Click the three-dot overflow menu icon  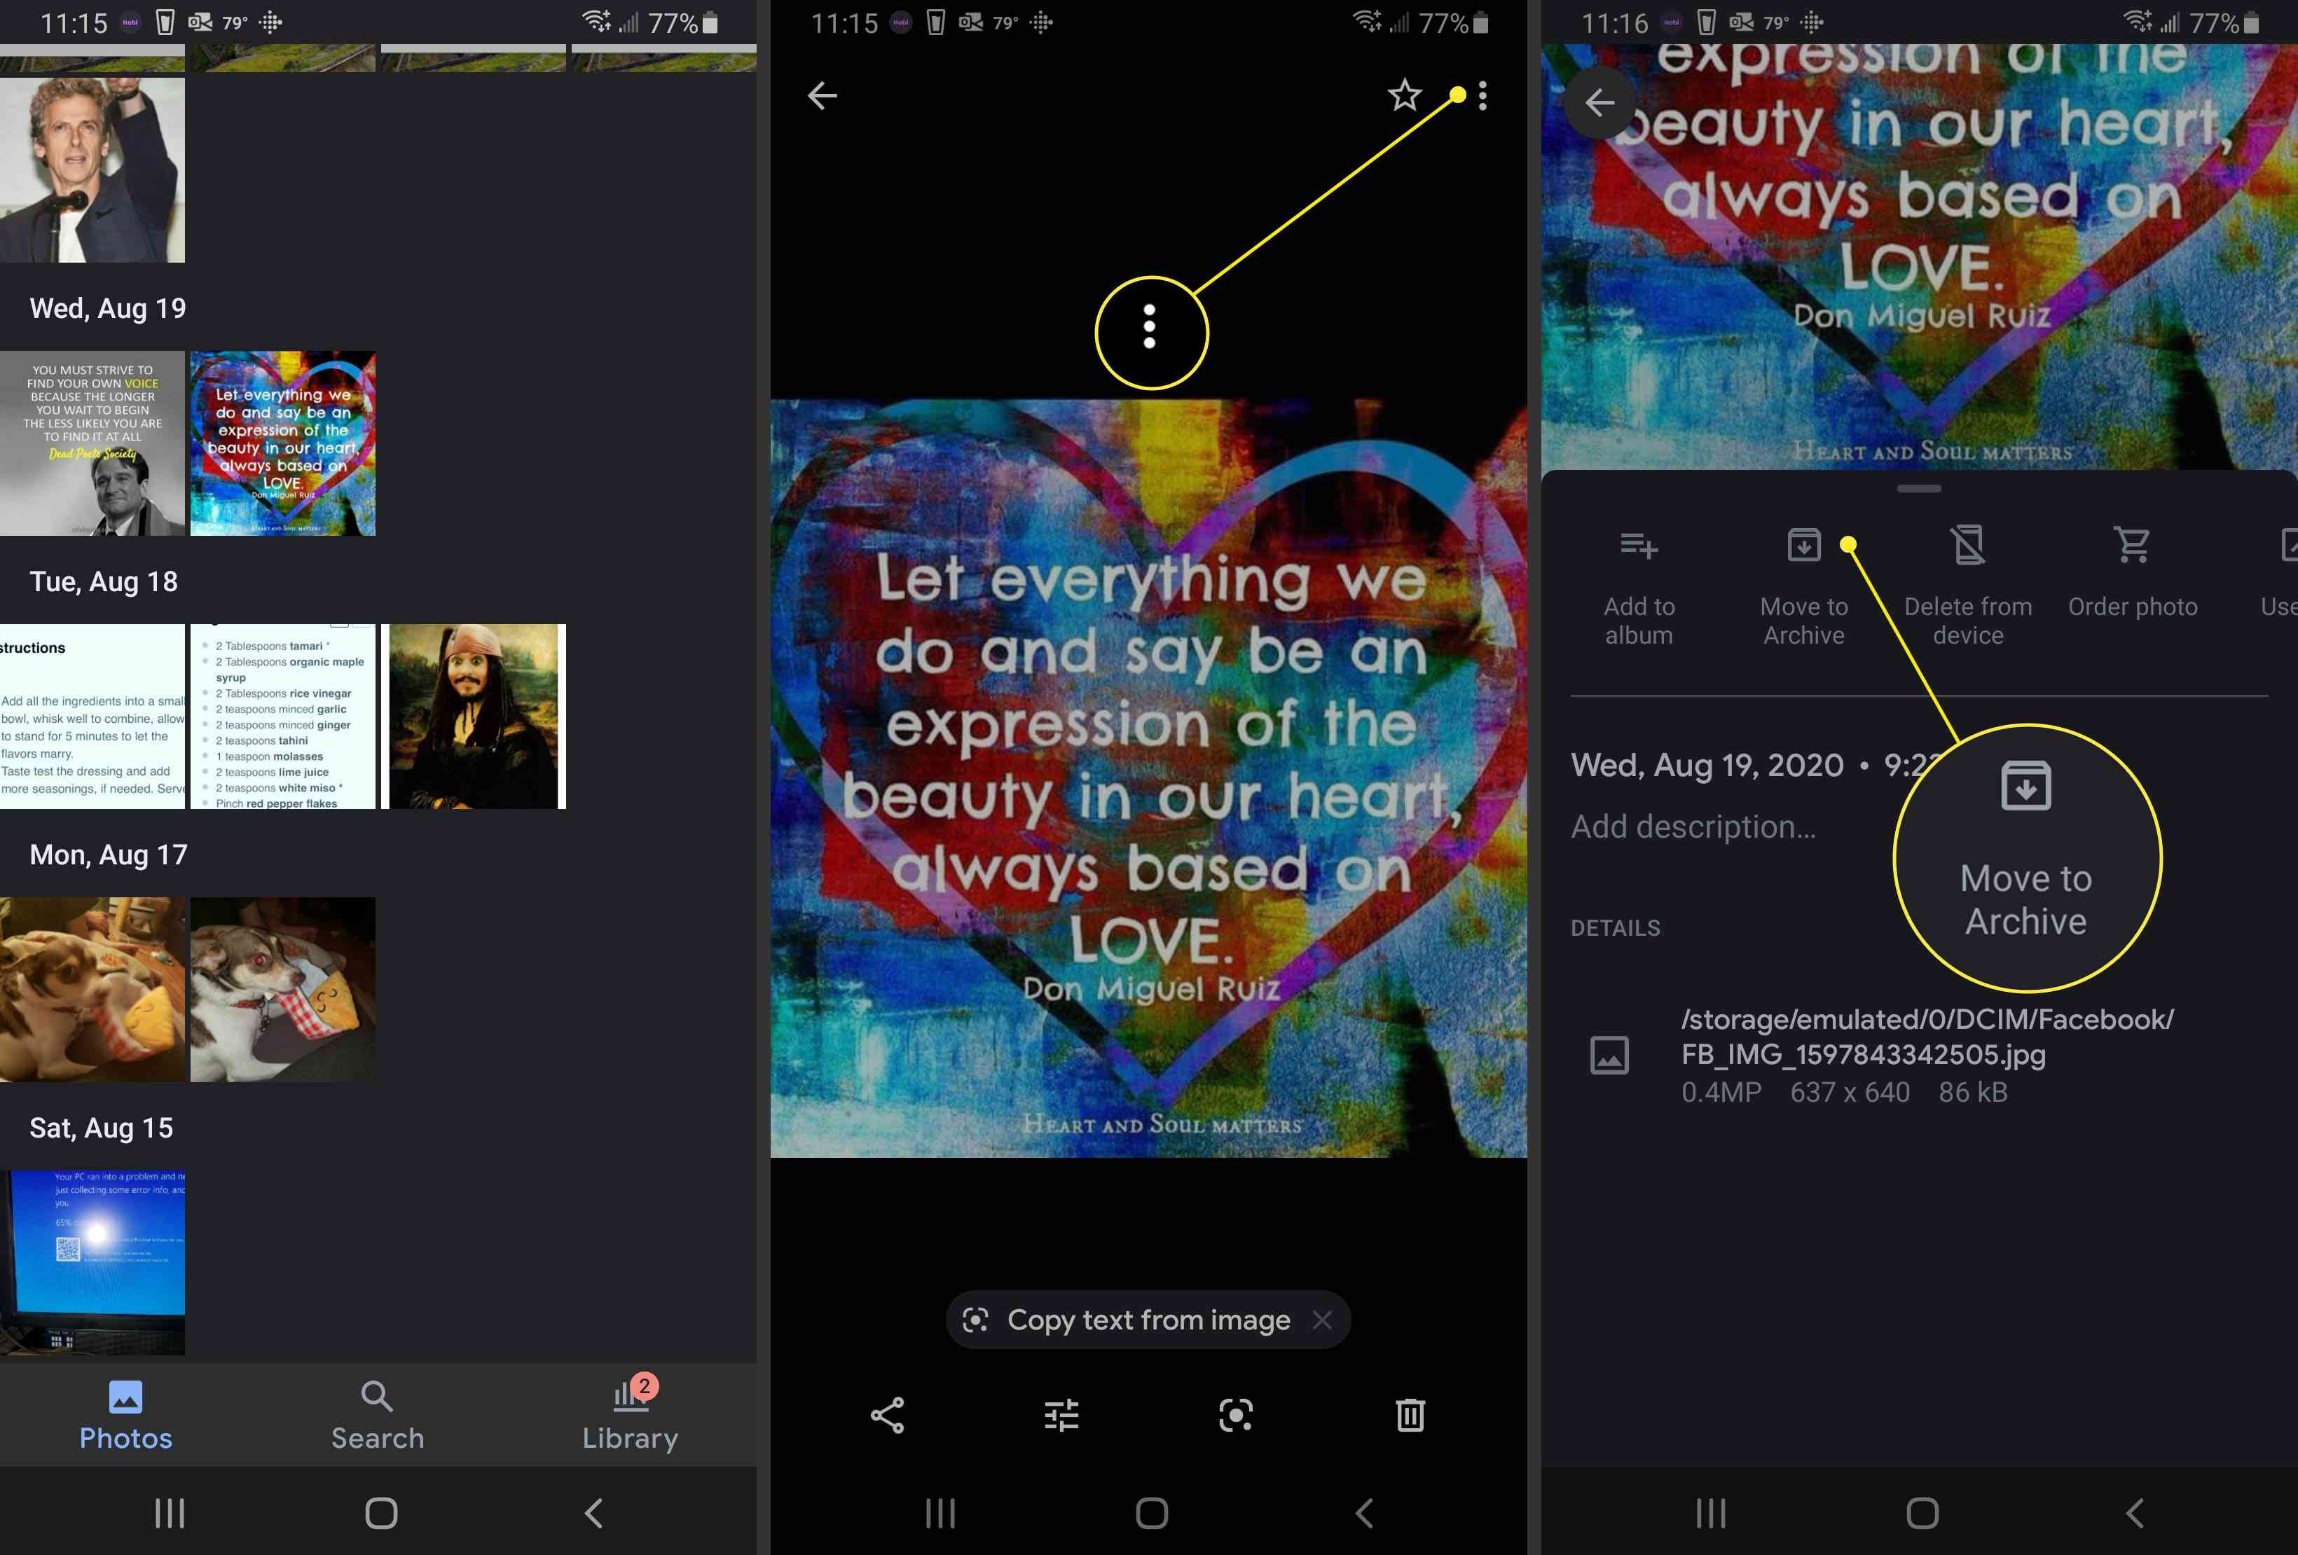1484,95
